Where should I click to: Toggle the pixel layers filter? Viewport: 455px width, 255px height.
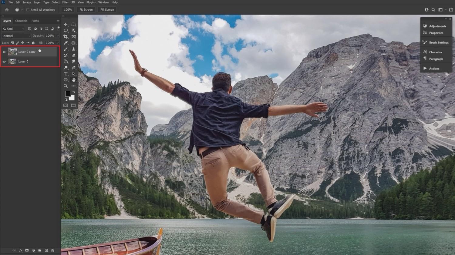coord(29,29)
